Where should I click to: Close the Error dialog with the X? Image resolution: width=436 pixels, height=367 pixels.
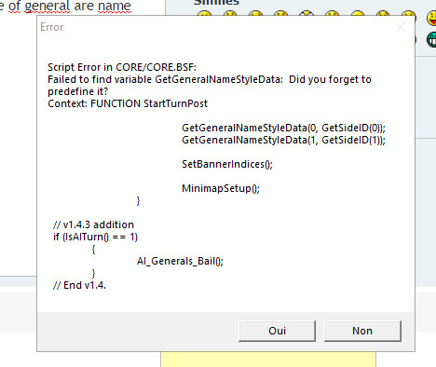click(401, 27)
